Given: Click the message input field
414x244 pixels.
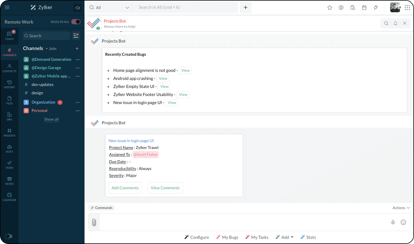Looking at the screenshot, I should 243,222.
